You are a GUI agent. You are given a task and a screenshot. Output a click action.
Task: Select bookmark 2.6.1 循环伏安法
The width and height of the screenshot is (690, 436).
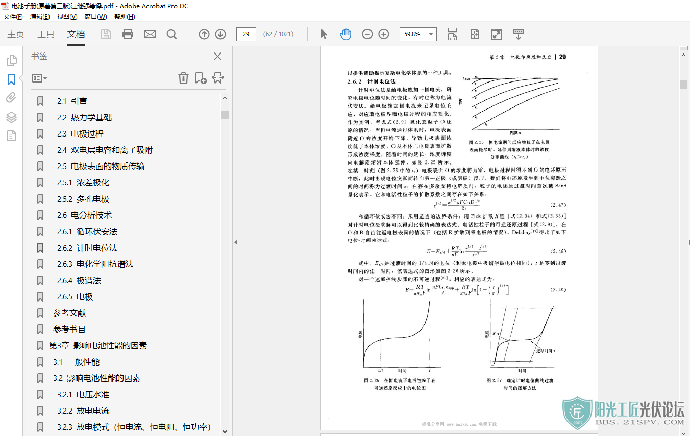(x=87, y=232)
